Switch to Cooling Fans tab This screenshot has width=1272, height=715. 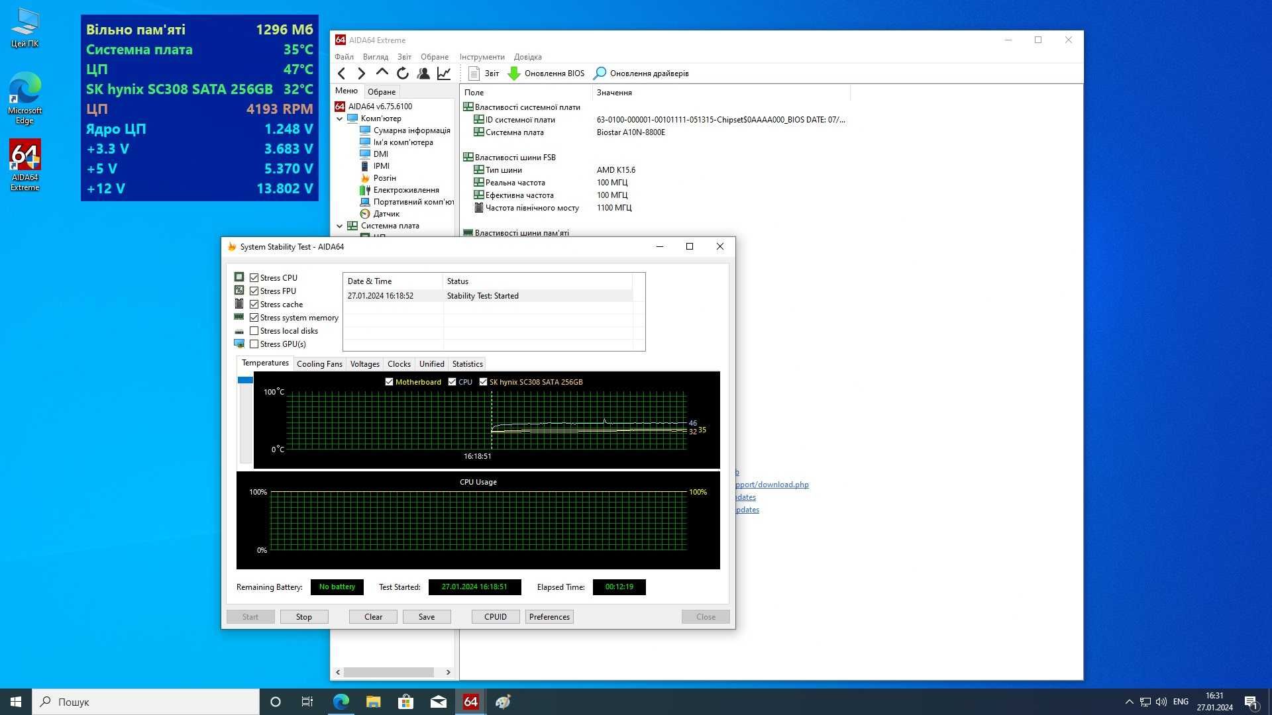point(319,364)
